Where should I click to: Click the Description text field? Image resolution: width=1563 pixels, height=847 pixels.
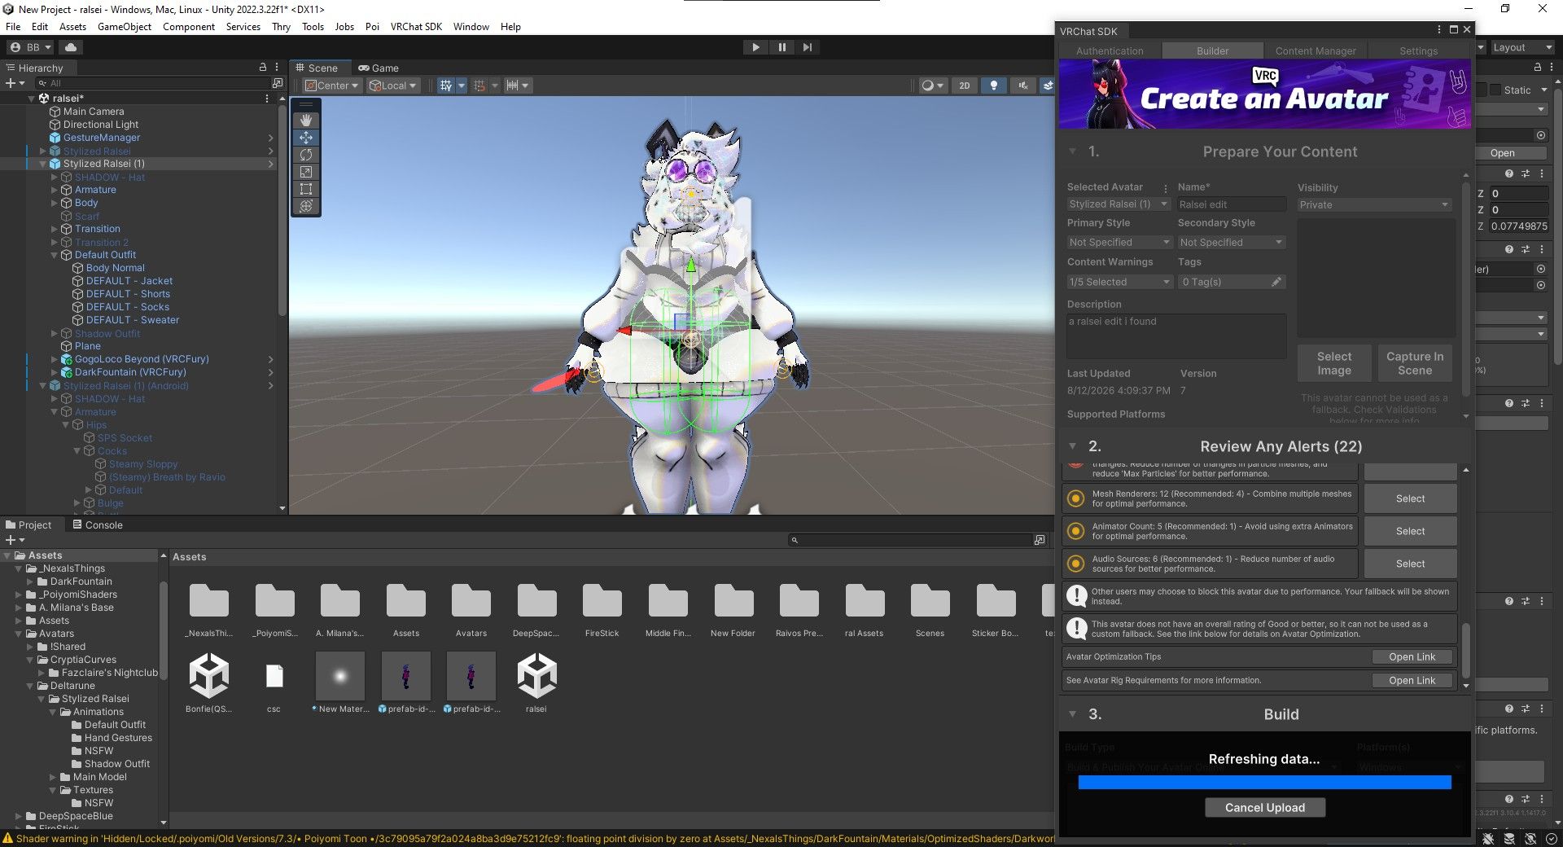tap(1176, 336)
